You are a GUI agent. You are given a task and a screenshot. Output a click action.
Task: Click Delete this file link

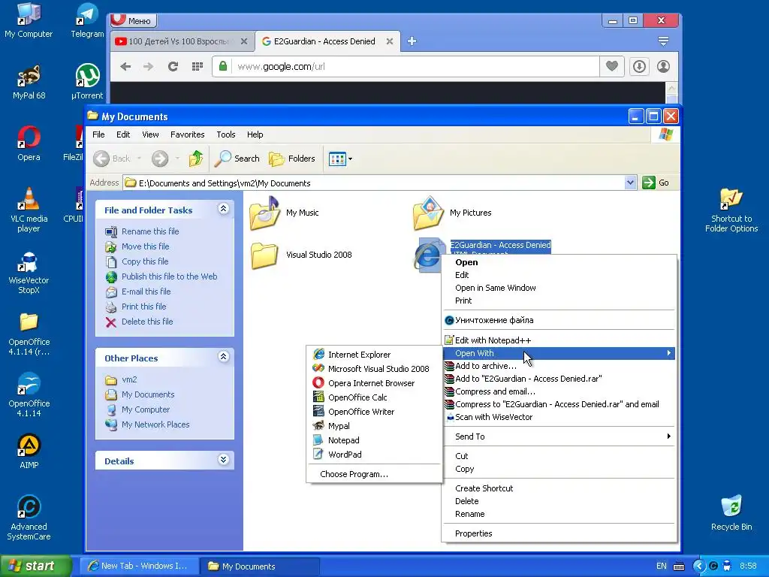(x=147, y=322)
